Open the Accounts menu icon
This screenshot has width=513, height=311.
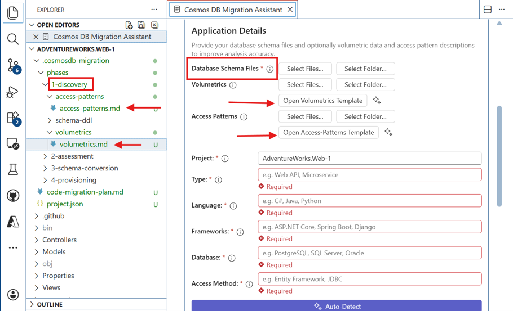pyautogui.click(x=13, y=295)
